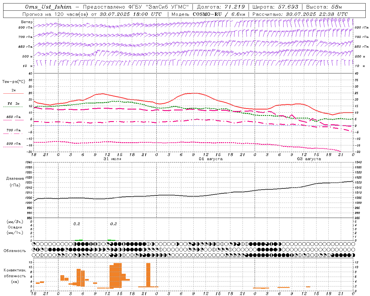Click the "Конвективн." convective cloud label
Viewport: 370px width, 296px height.
tap(15, 270)
